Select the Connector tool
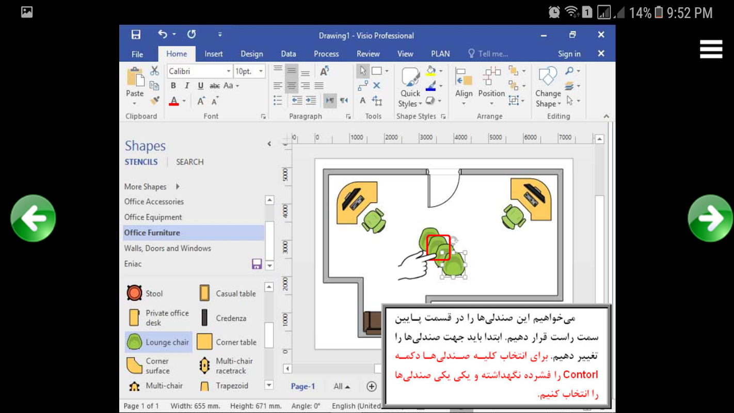The height and width of the screenshot is (413, 734). point(363,86)
